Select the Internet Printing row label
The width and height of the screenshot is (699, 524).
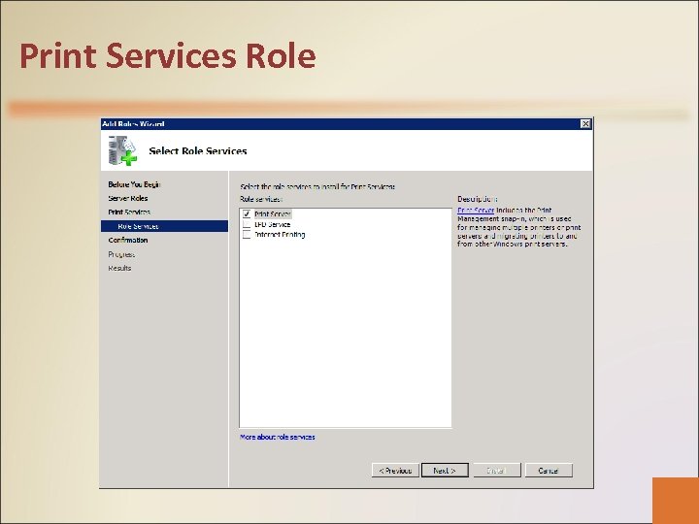pyautogui.click(x=280, y=235)
